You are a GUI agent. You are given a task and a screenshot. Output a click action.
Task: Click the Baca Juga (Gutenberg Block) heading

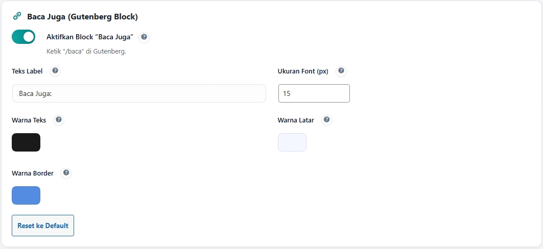83,17
